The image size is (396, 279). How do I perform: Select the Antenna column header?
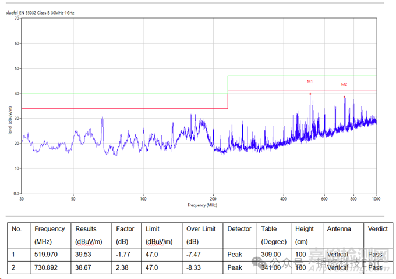click(339, 229)
